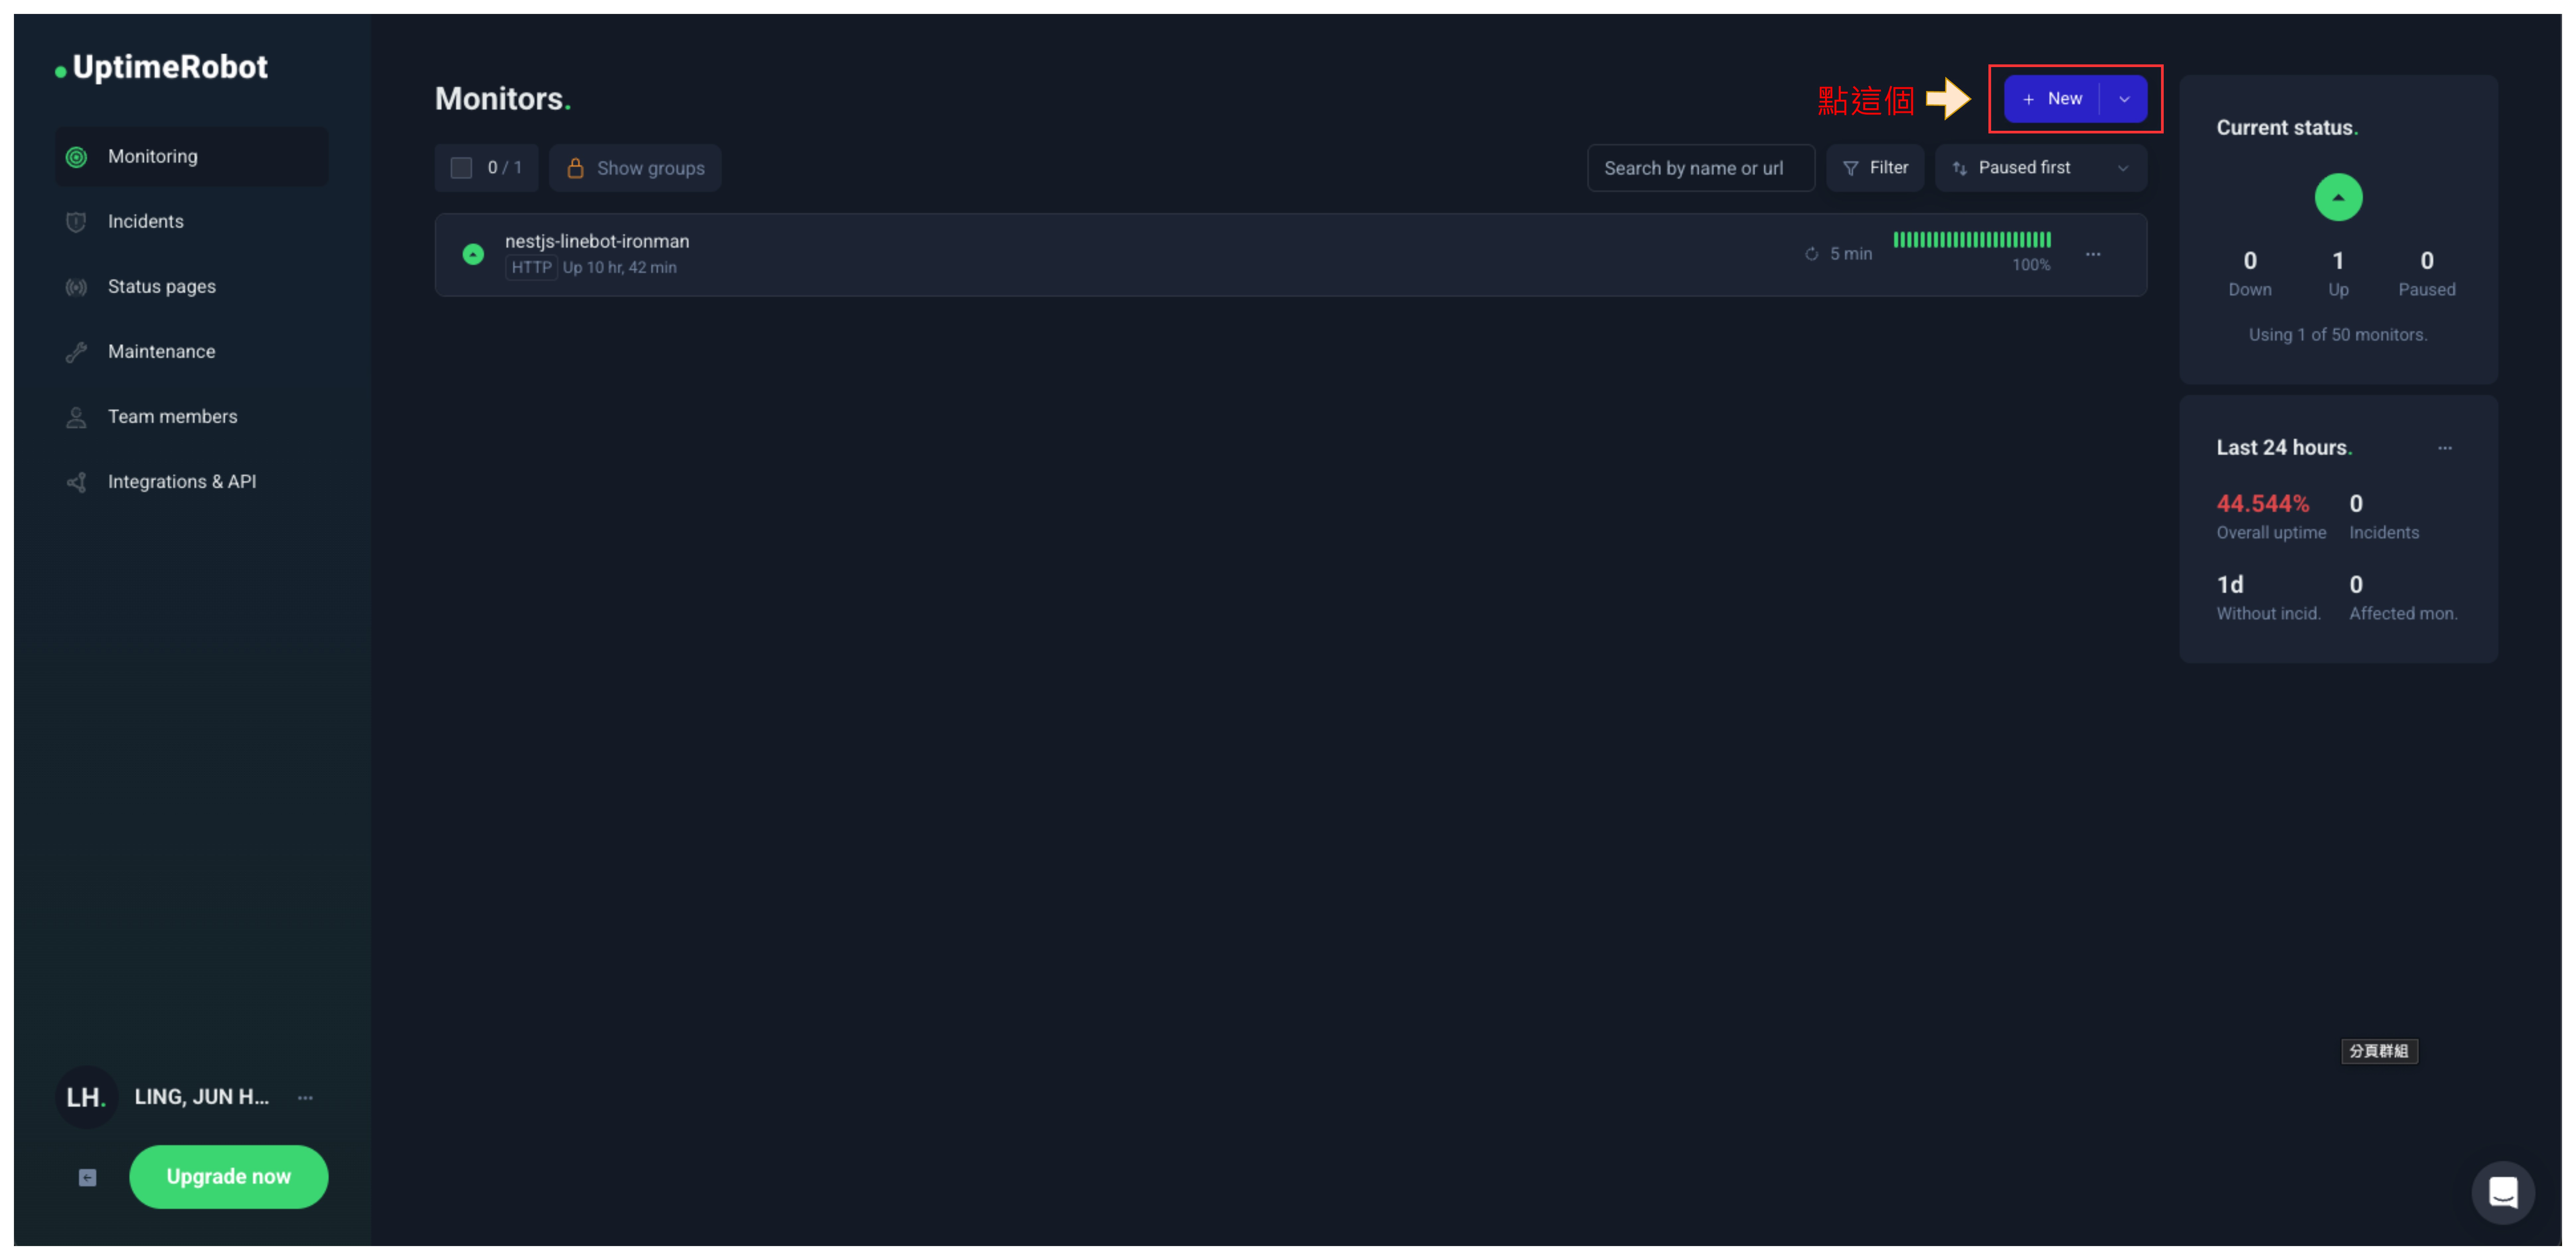Click the Incidents shield icon in sidebar
Screen dimensions: 2576x1260
[x=76, y=222]
